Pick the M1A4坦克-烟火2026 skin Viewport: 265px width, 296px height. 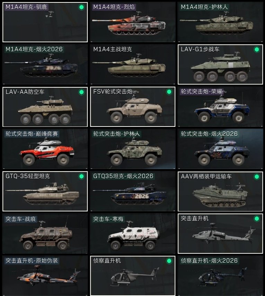[x=45, y=64]
